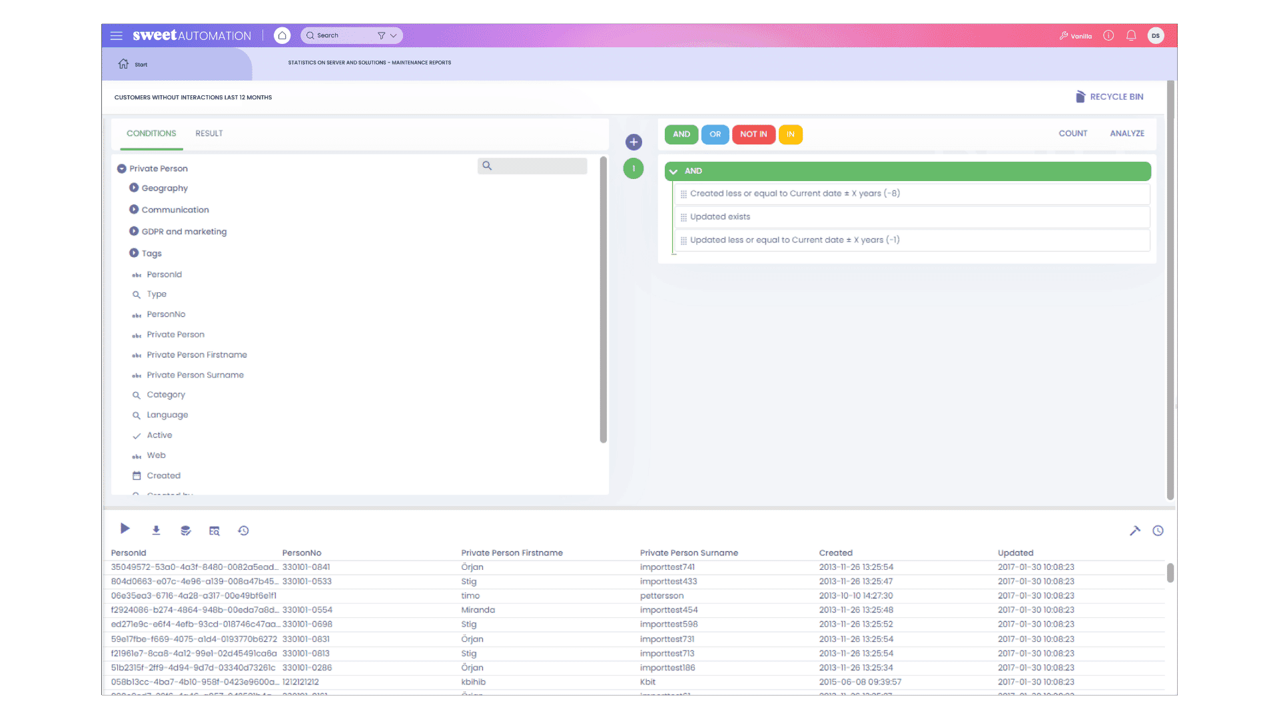Select the Web field
1279x719 pixels.
click(156, 455)
